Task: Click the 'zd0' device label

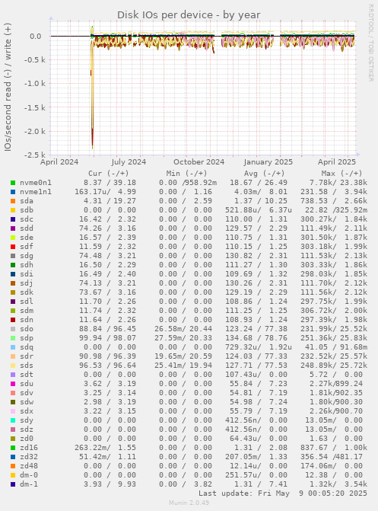Action: click(27, 439)
